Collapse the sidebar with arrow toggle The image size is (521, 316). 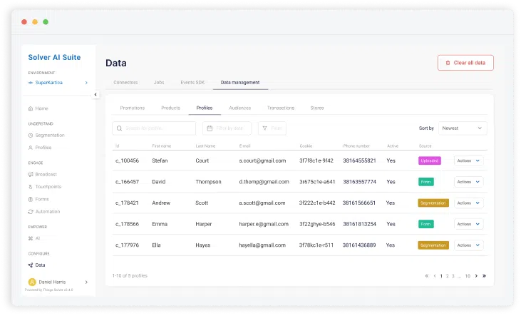pos(96,94)
